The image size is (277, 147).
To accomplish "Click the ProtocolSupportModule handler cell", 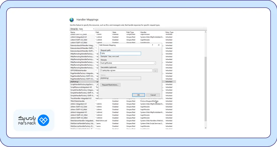I will 149,101.
